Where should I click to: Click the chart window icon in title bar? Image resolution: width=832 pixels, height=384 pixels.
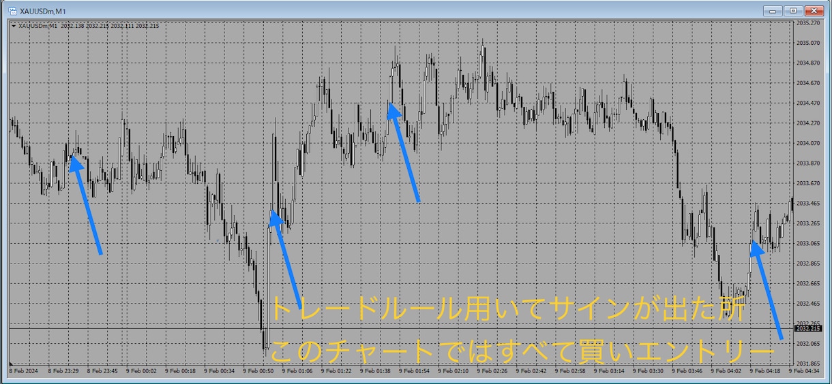(12, 11)
